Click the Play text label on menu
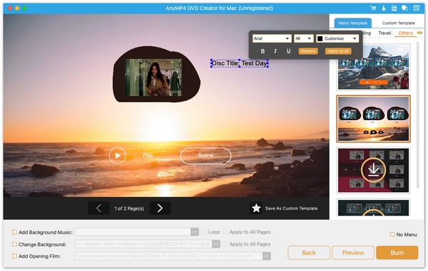Image resolution: width=428 pixels, height=271 pixels. click(148, 155)
